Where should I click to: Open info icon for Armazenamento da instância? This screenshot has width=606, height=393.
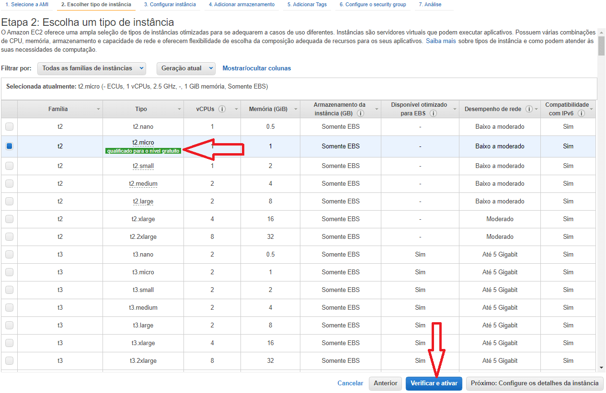tap(360, 113)
